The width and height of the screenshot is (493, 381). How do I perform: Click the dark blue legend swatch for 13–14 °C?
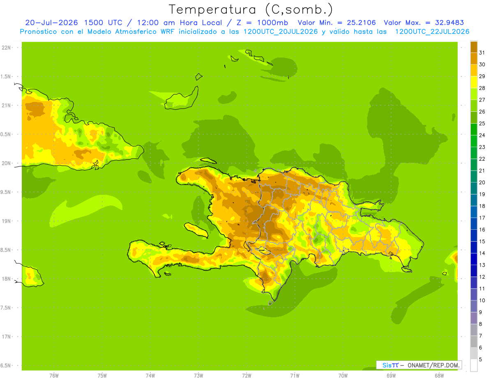coord(474,259)
